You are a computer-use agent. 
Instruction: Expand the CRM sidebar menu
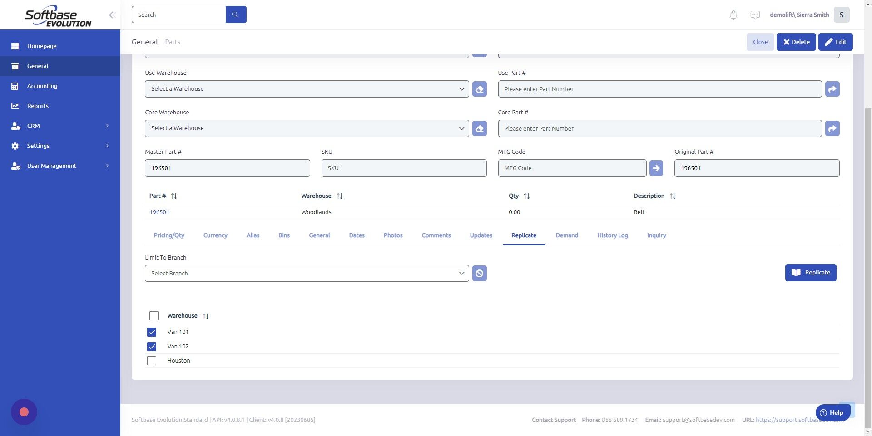point(33,126)
